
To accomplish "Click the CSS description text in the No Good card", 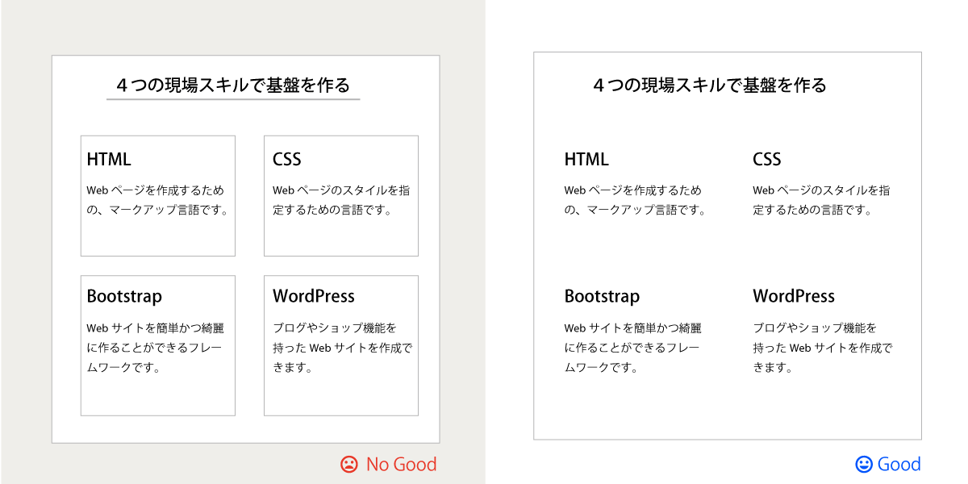I will tap(341, 200).
